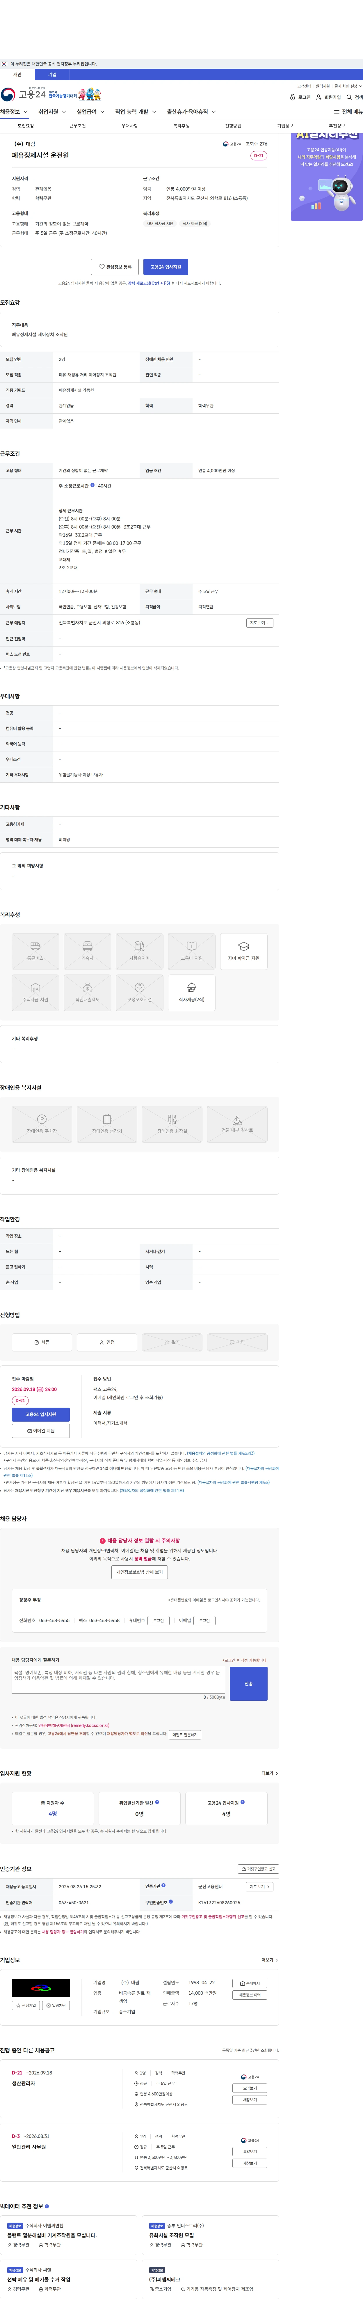Jump to 우대사항 section tab
Screen dimensions: 363x2312
coord(130,126)
